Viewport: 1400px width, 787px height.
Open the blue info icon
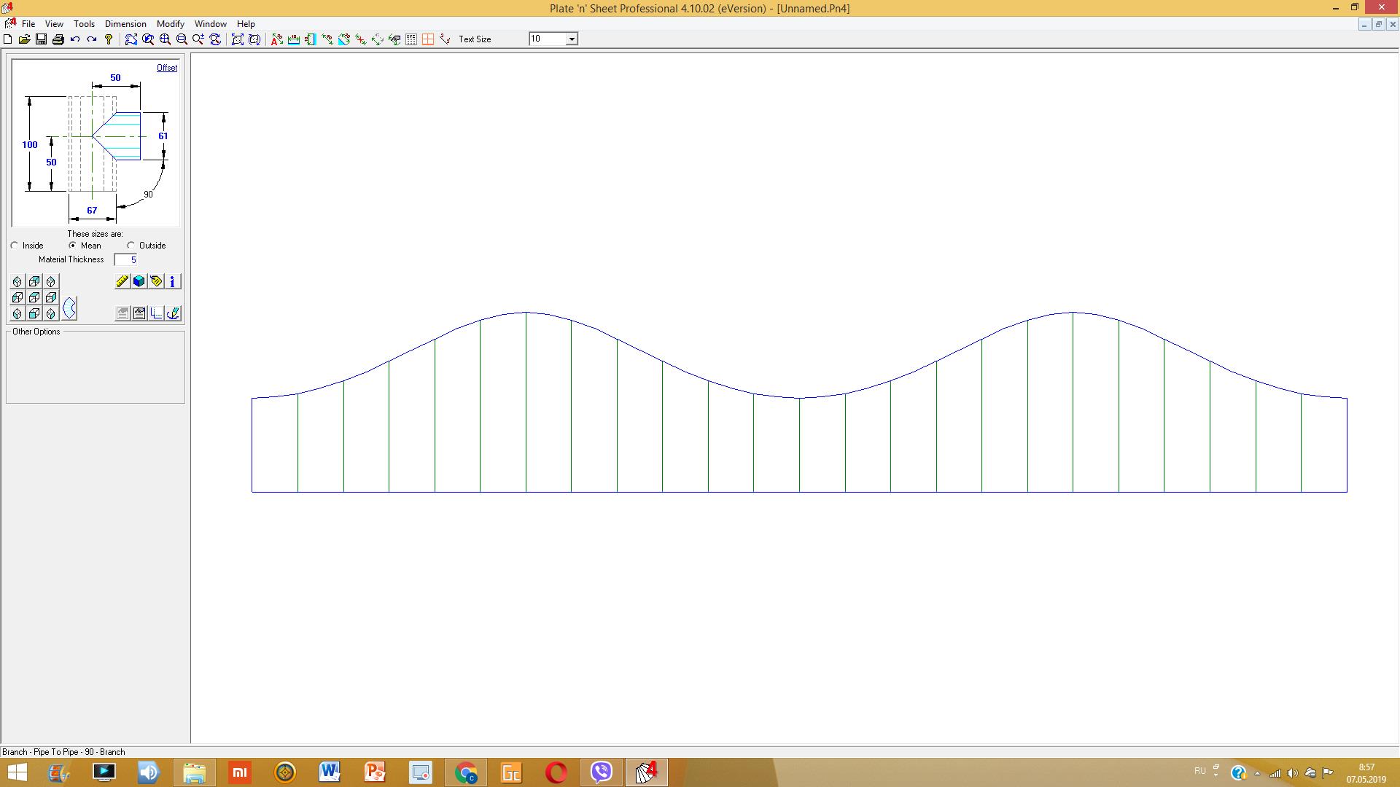coord(173,281)
